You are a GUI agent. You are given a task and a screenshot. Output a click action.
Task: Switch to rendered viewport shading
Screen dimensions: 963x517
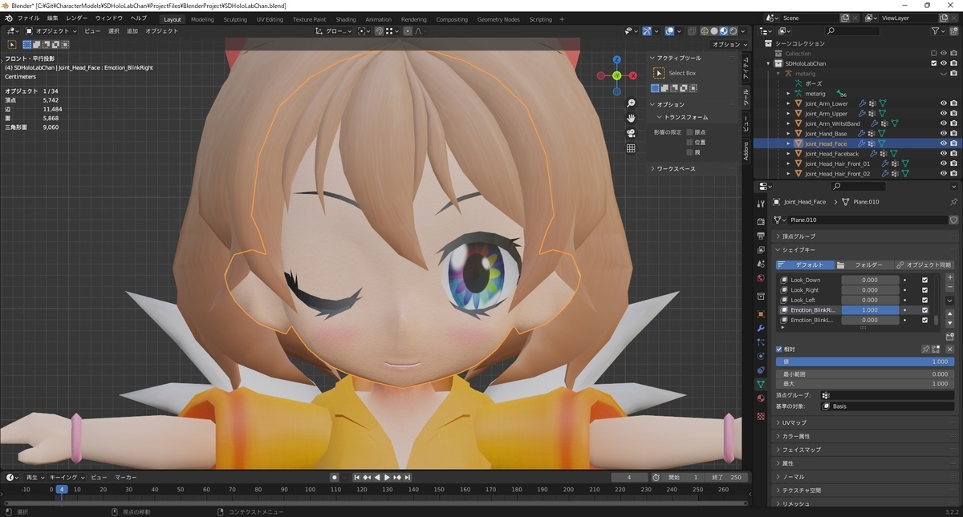733,30
